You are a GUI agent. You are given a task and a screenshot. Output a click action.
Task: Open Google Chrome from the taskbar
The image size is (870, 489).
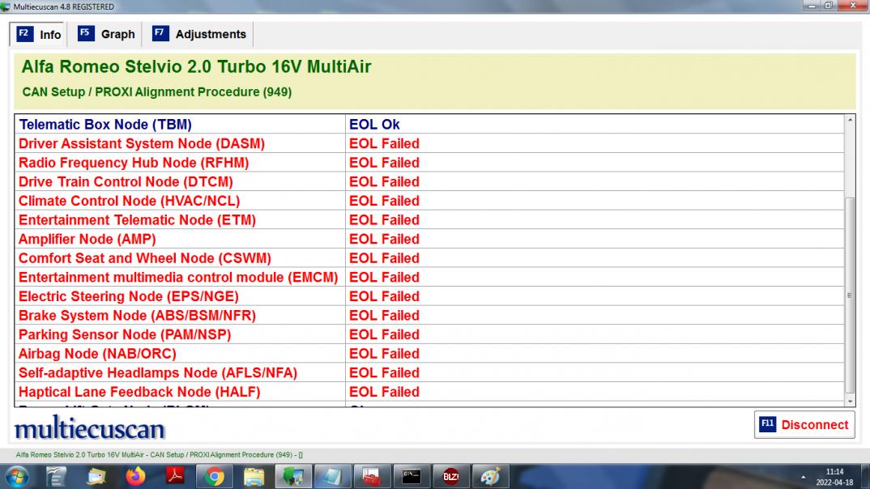[x=214, y=476]
